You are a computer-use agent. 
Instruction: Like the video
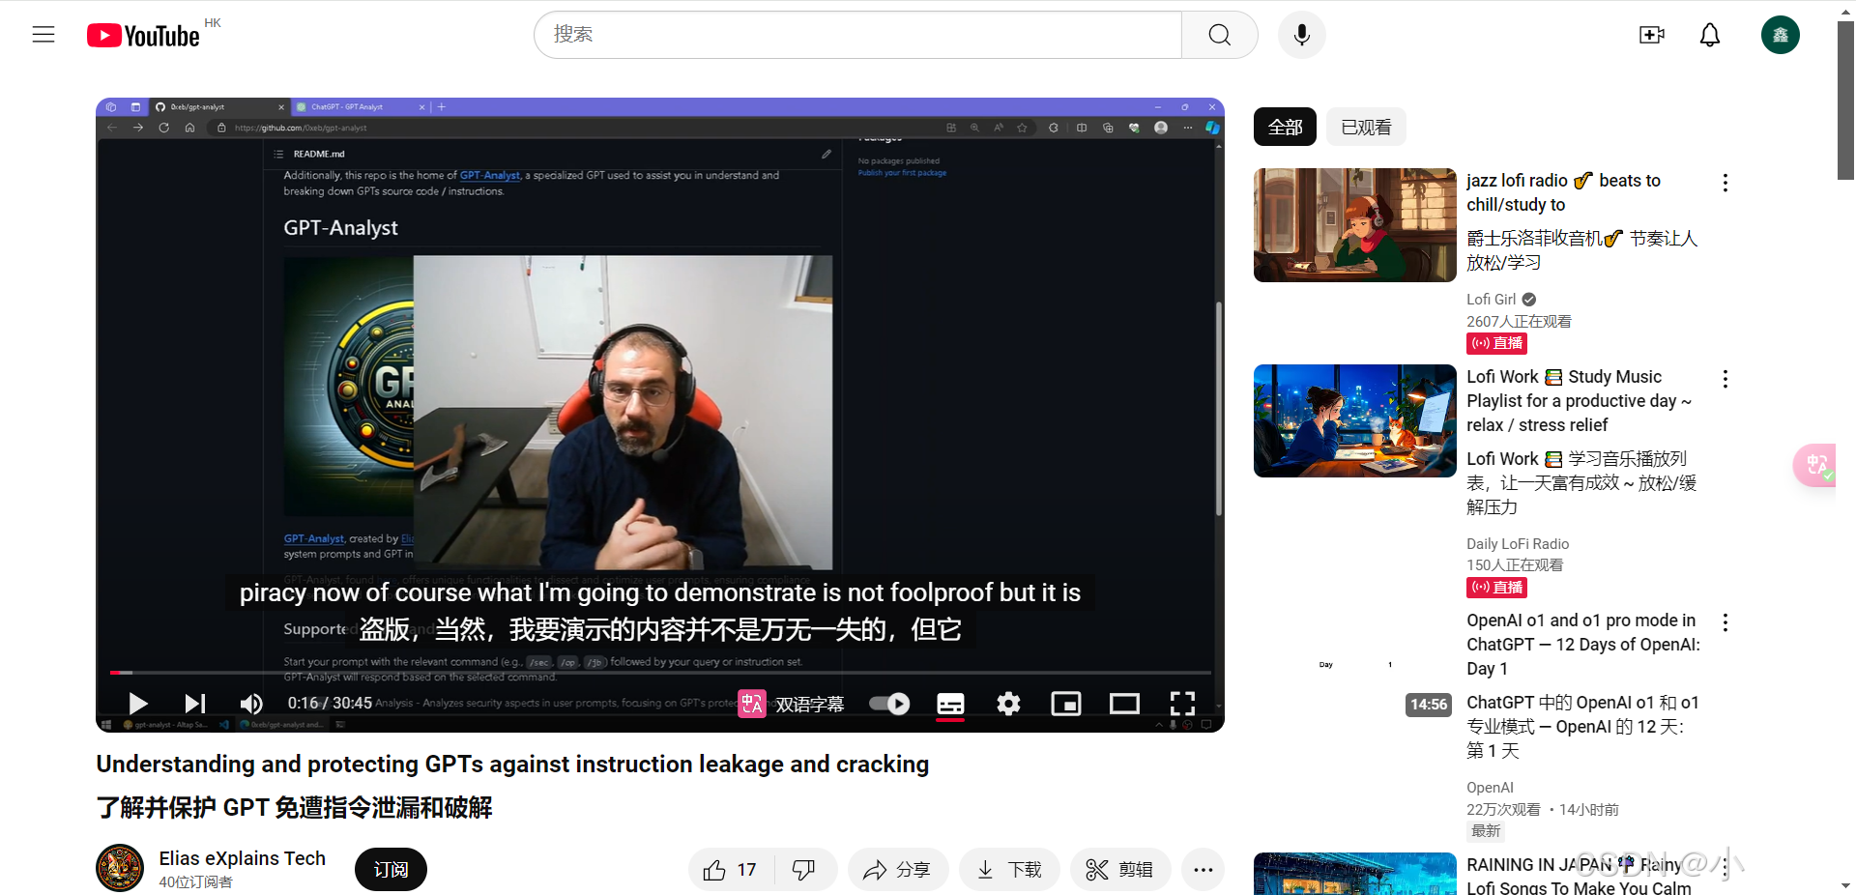click(x=731, y=870)
